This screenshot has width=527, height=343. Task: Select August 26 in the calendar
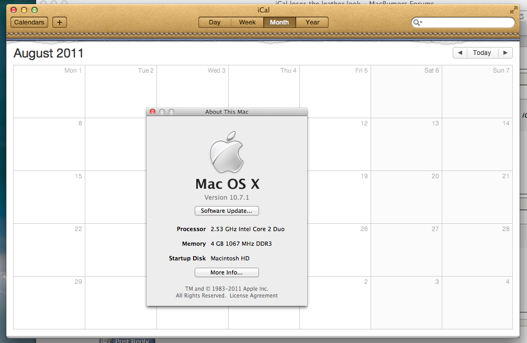[339, 249]
